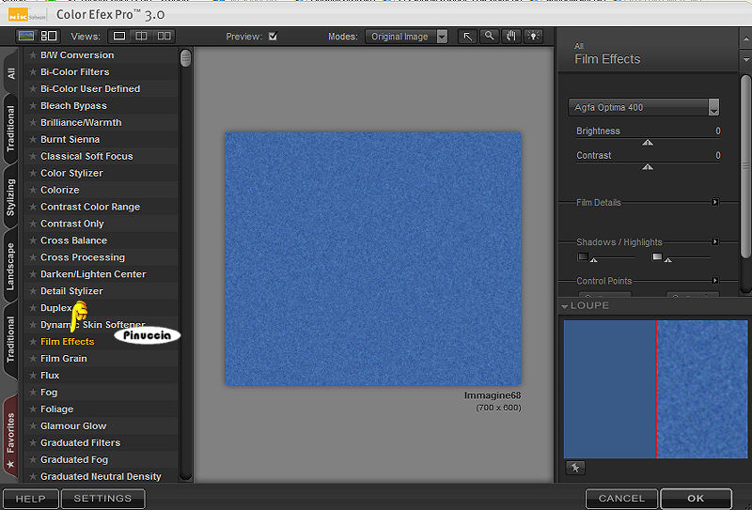The width and height of the screenshot is (752, 510).
Task: Open the Modes dropdown
Action: 406,37
